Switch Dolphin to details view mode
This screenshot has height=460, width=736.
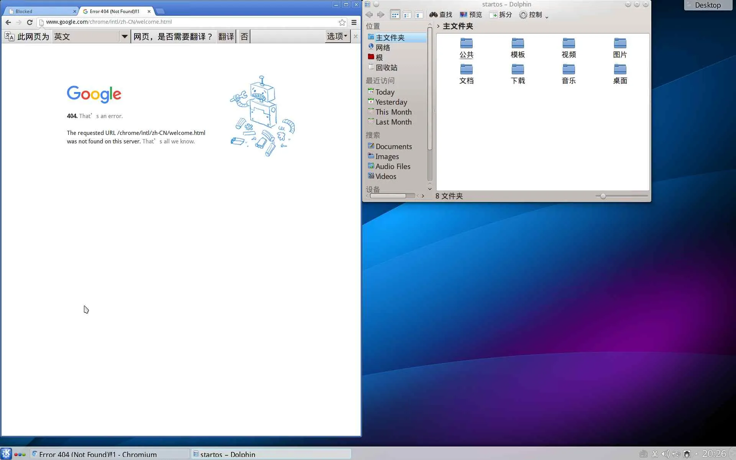click(407, 15)
